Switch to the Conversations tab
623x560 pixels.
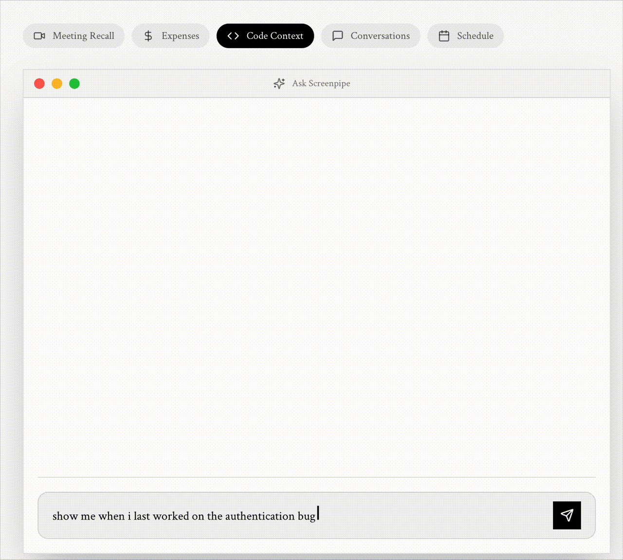click(370, 36)
